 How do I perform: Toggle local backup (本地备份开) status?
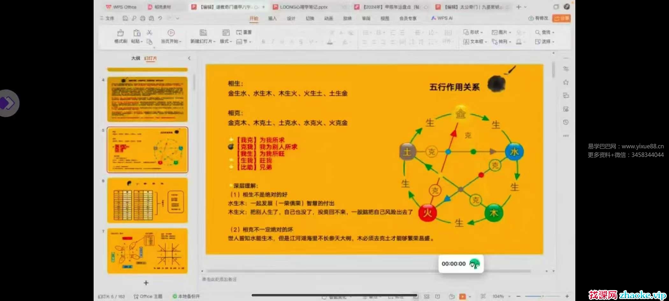[x=186, y=296]
